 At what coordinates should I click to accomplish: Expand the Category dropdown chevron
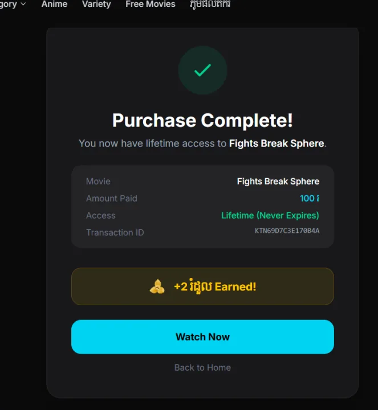click(23, 4)
